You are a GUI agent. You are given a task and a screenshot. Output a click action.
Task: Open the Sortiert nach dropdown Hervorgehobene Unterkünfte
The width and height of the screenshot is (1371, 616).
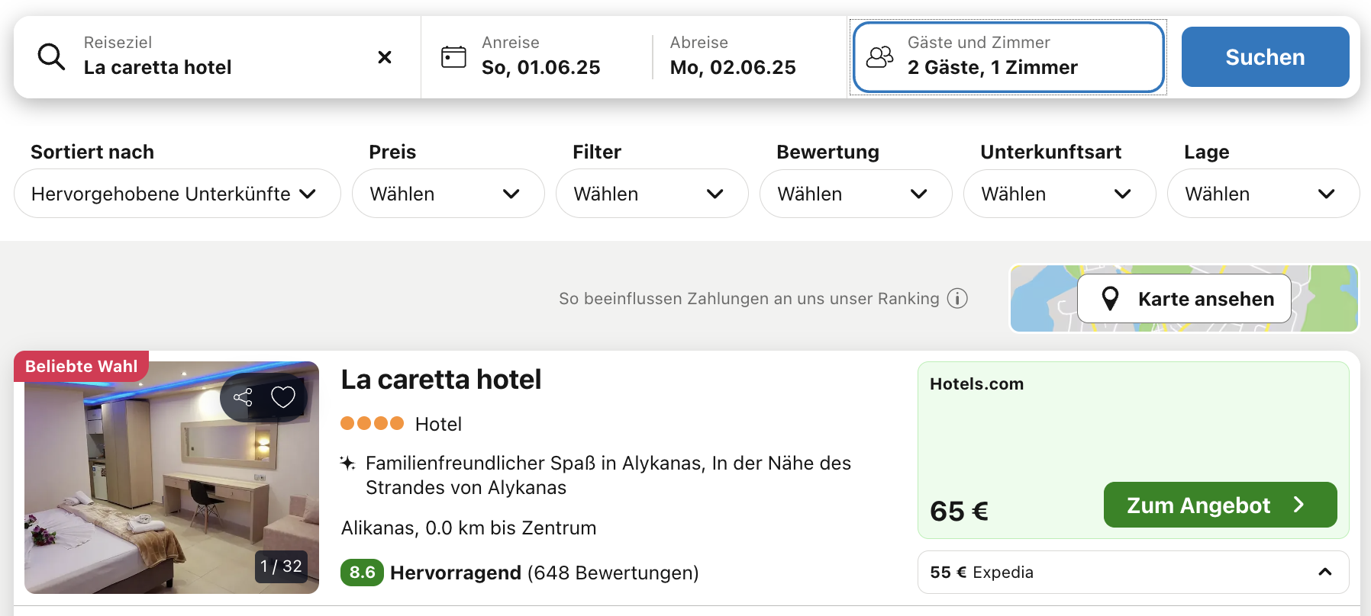(177, 194)
